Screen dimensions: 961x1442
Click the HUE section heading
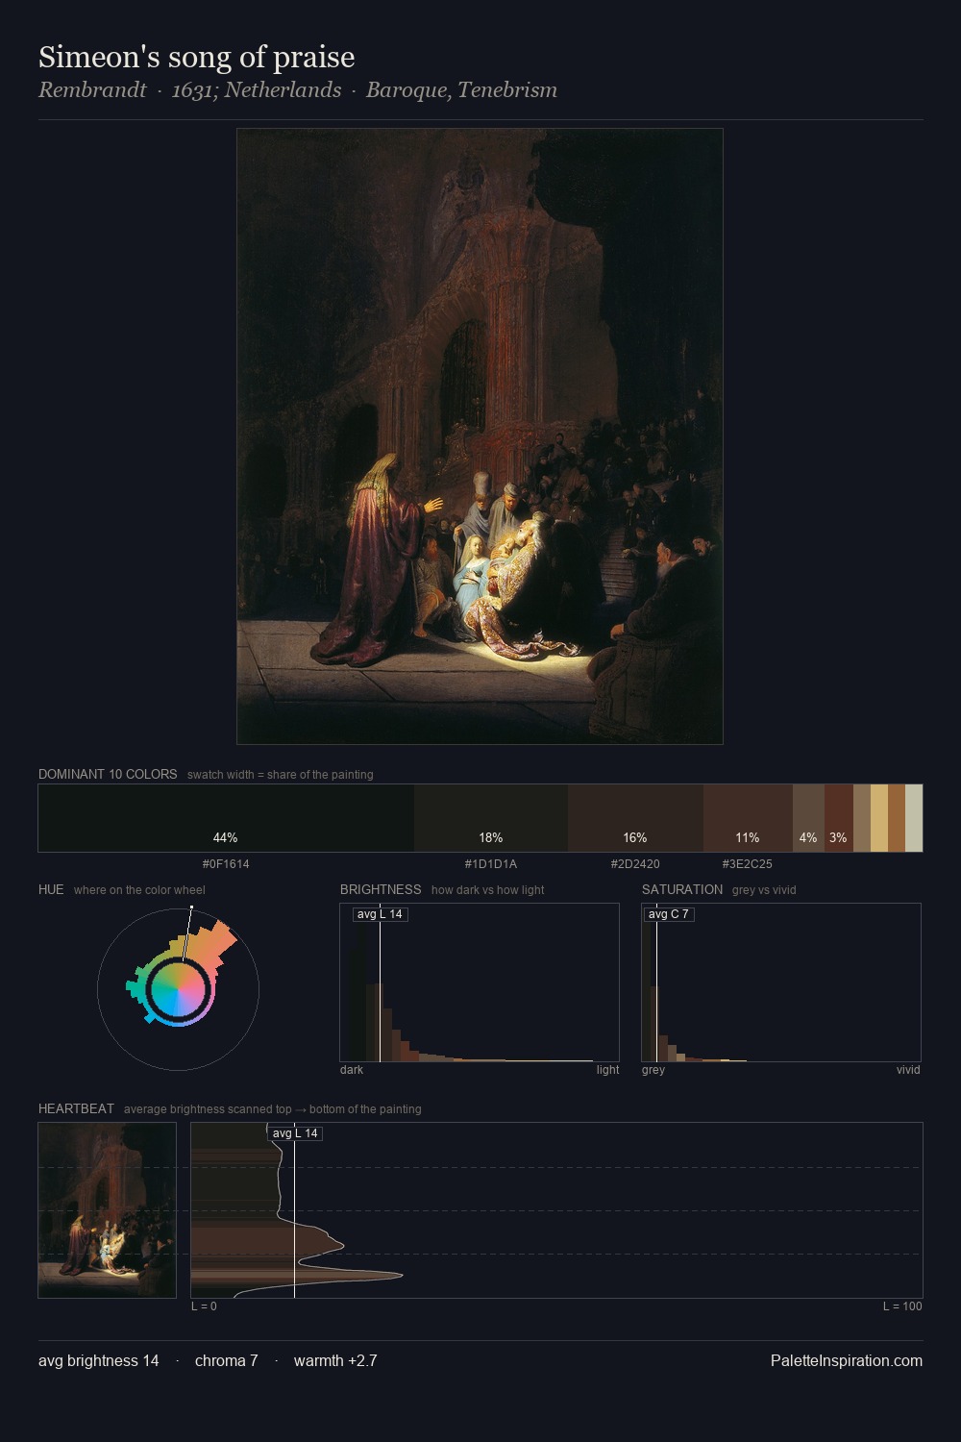[51, 890]
